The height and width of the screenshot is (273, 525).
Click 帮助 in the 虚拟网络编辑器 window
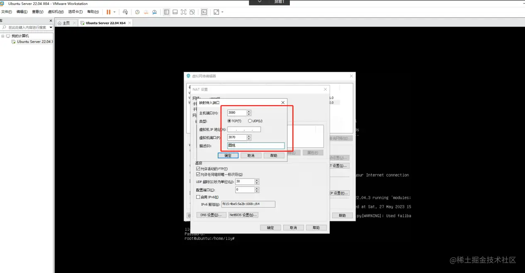click(342, 215)
